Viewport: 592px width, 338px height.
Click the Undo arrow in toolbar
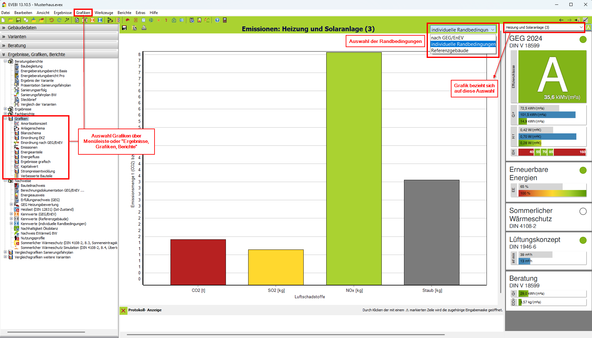coord(51,20)
